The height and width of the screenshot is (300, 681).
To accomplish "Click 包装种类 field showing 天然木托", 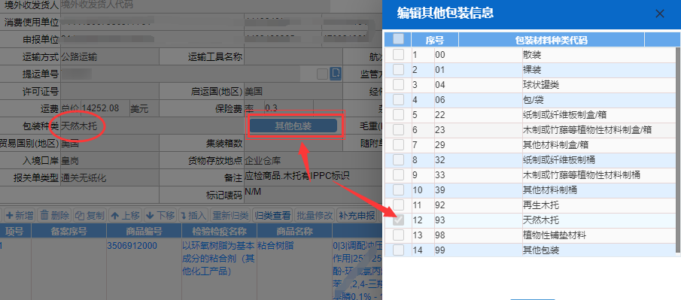I will coord(151,126).
